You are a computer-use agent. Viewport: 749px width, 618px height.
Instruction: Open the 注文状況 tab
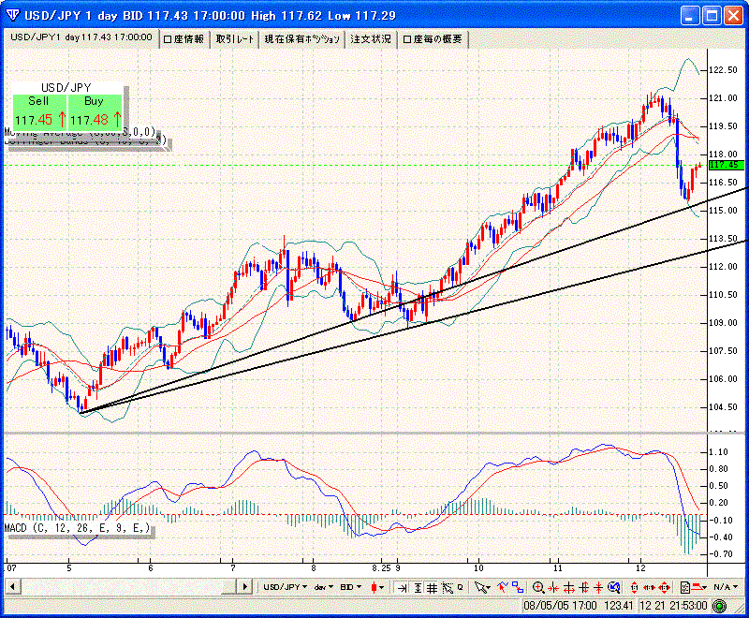click(371, 39)
